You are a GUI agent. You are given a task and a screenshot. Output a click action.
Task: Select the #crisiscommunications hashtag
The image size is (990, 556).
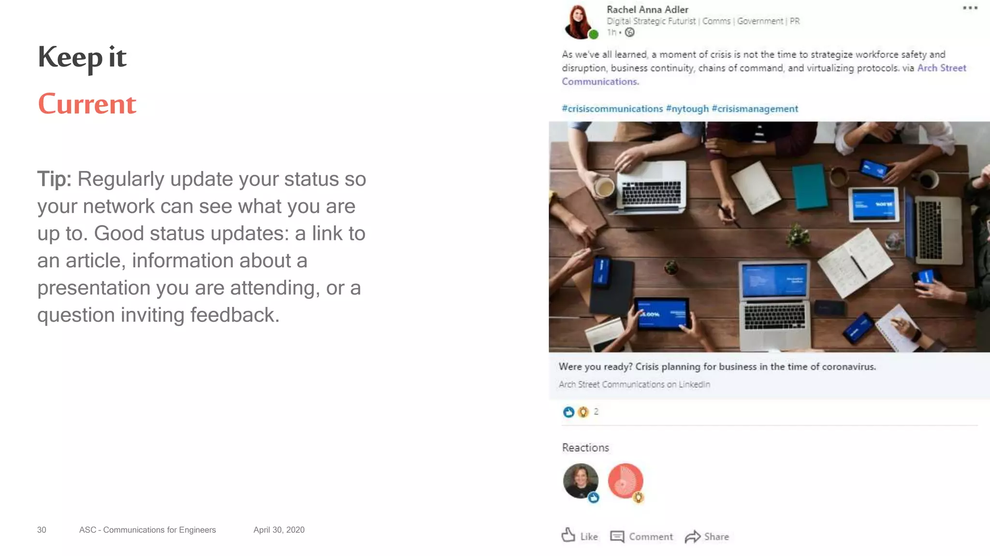pos(612,109)
